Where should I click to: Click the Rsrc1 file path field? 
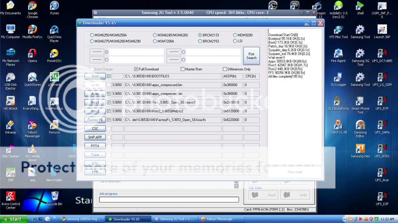point(173,102)
